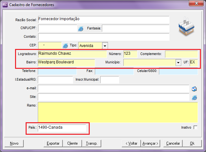Image resolution: width=206 pixels, height=152 pixels.
Task: Click into the Razão Social field
Action: (103, 20)
